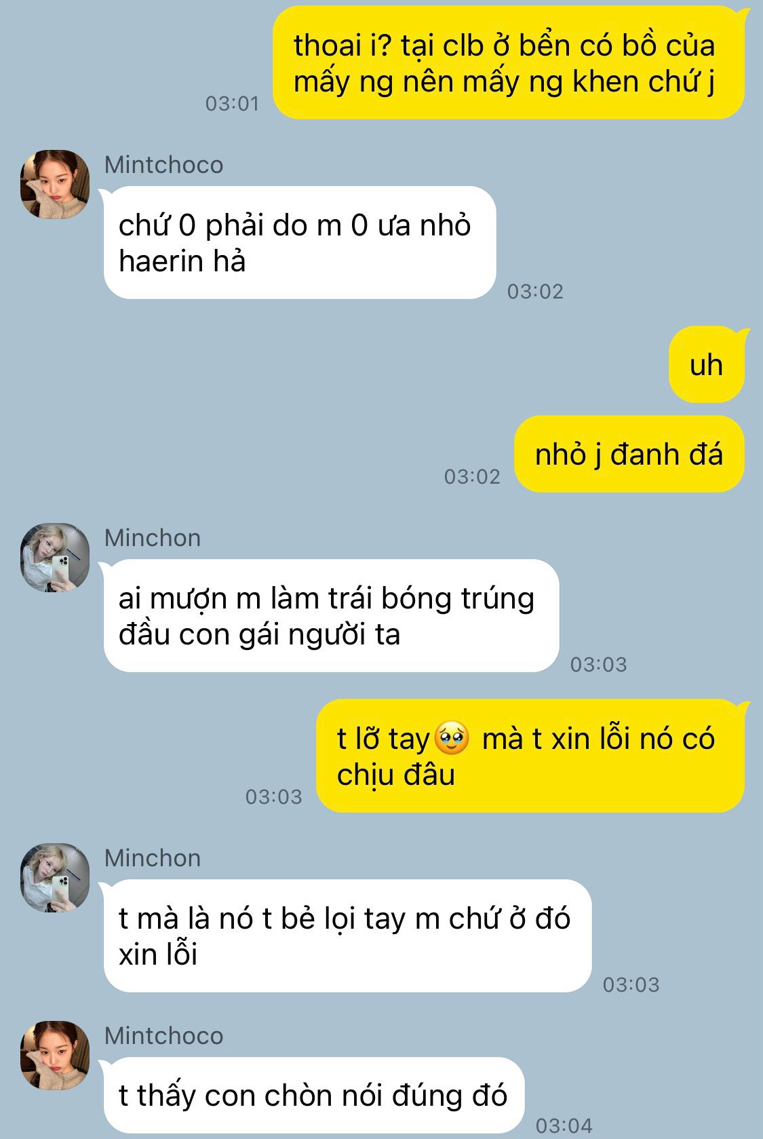Tap Minchon's avatar on the trái bóng message
The height and width of the screenshot is (1139, 763).
55,558
